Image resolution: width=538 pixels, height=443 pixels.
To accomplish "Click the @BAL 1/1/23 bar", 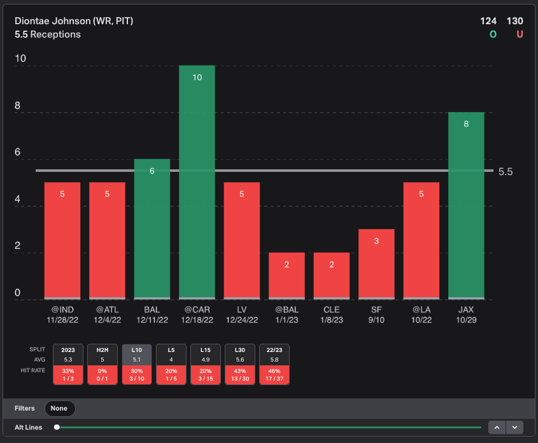I will pyautogui.click(x=287, y=276).
